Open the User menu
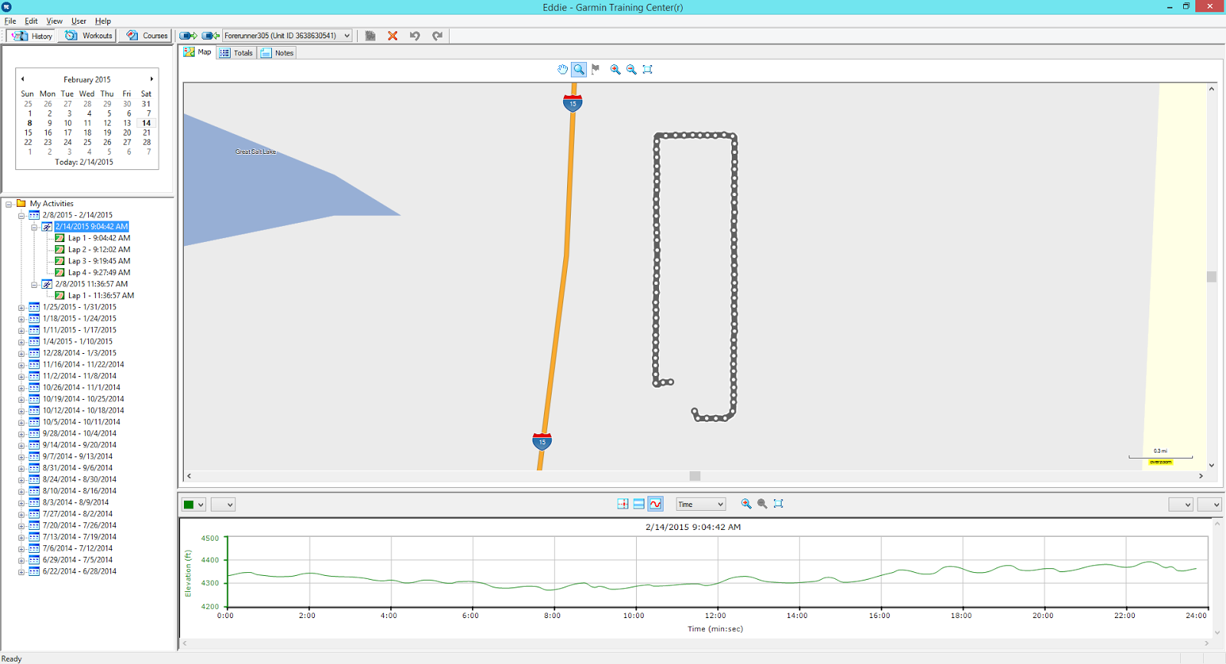The image size is (1226, 664). (79, 21)
